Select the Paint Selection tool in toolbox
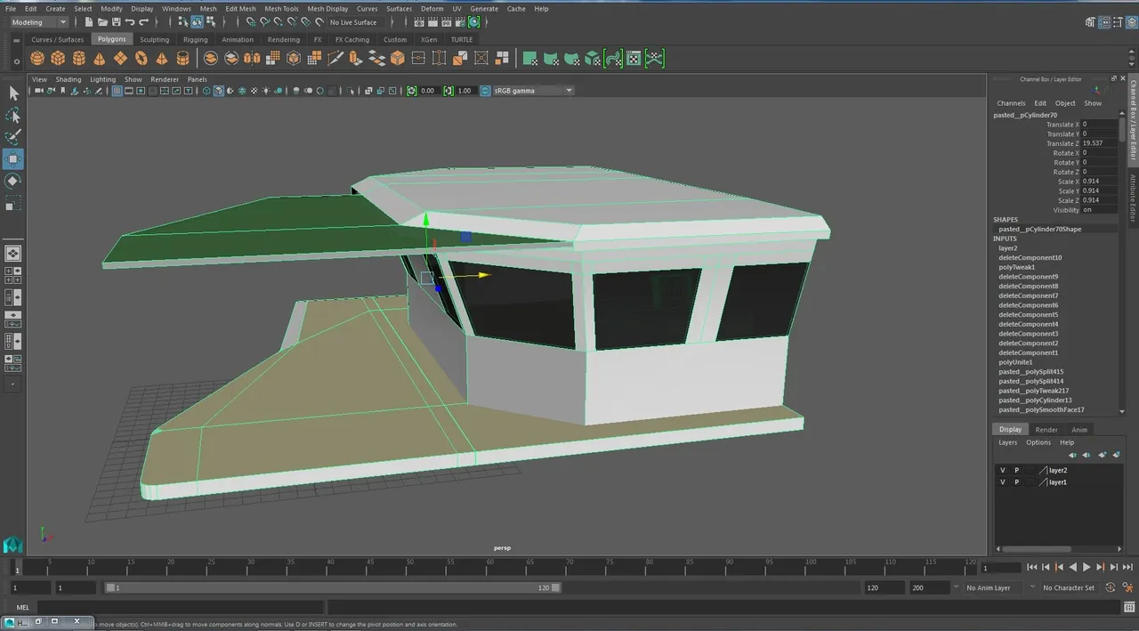The height and width of the screenshot is (631, 1139). click(13, 137)
